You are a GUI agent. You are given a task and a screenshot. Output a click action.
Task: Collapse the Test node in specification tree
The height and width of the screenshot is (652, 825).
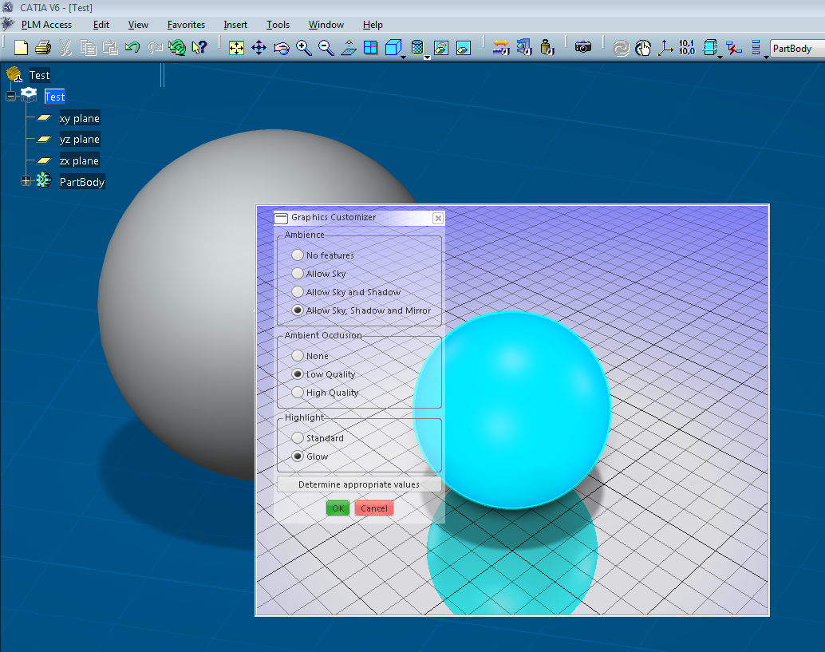point(10,97)
